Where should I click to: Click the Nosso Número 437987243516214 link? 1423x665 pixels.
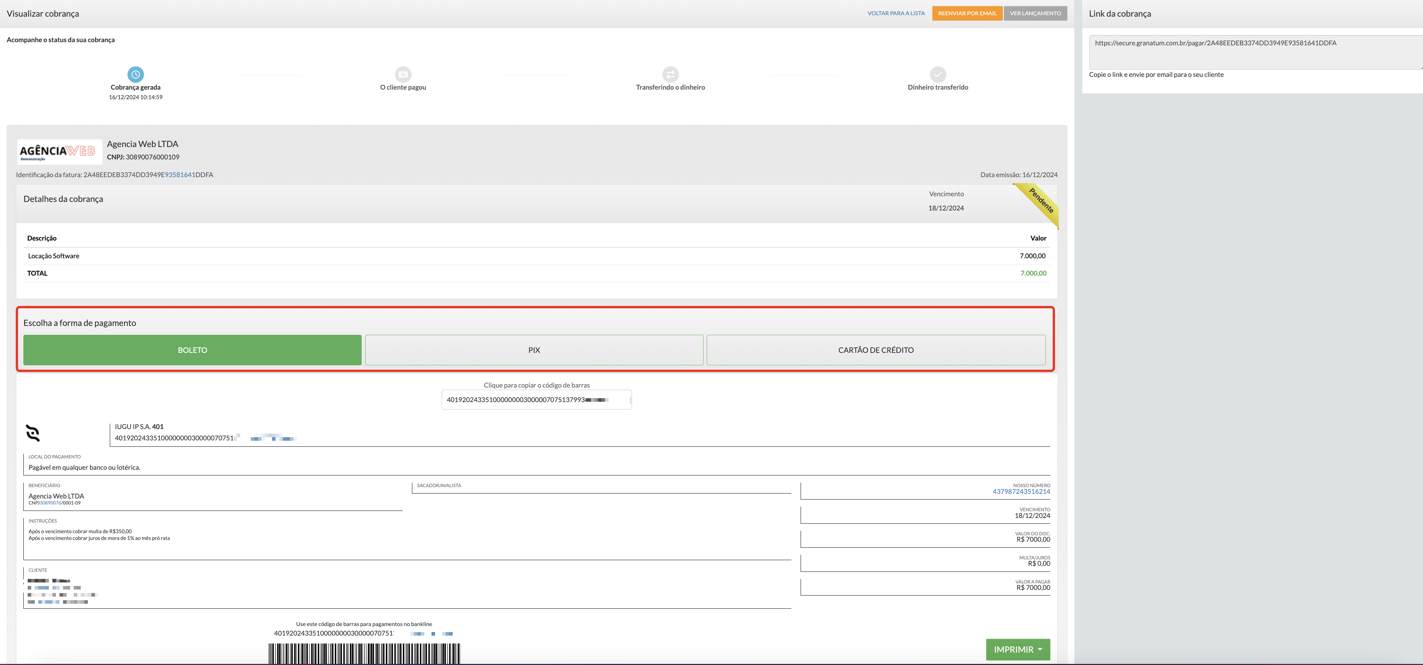1021,491
